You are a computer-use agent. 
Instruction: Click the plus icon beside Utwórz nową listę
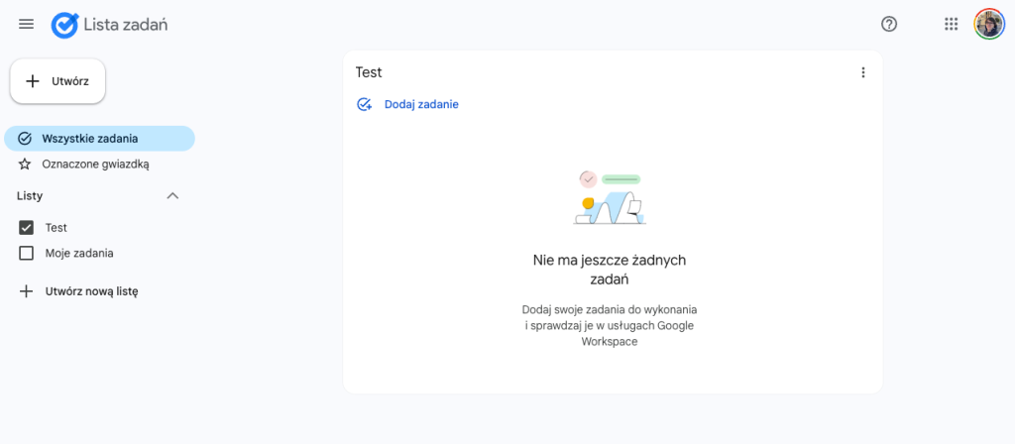(x=27, y=291)
